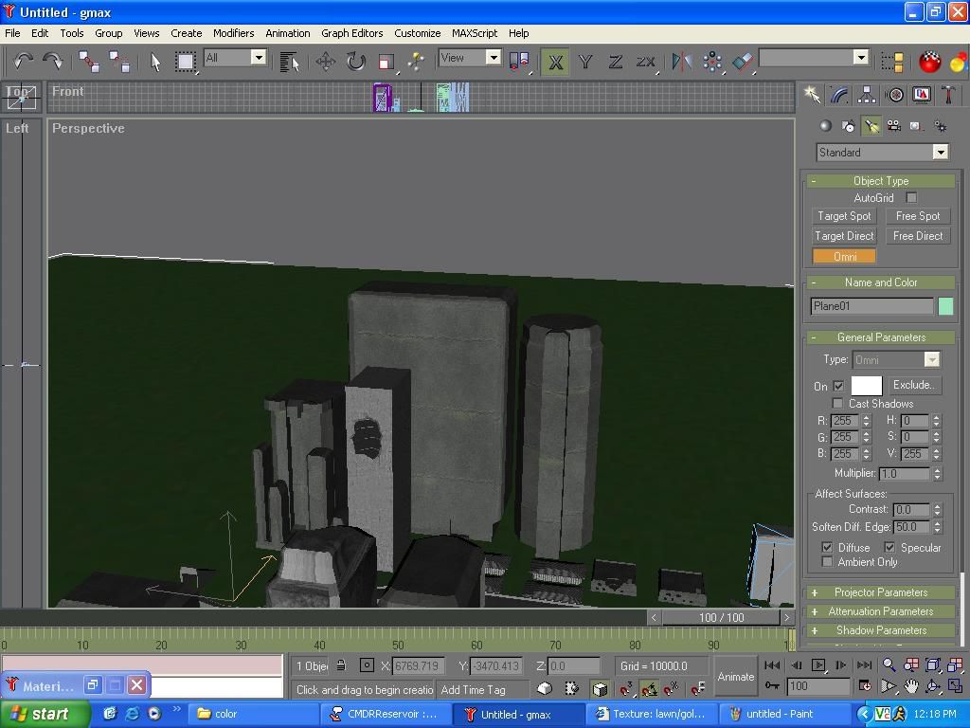The height and width of the screenshot is (728, 970).
Task: Switch to the Display command panel
Action: click(x=922, y=95)
